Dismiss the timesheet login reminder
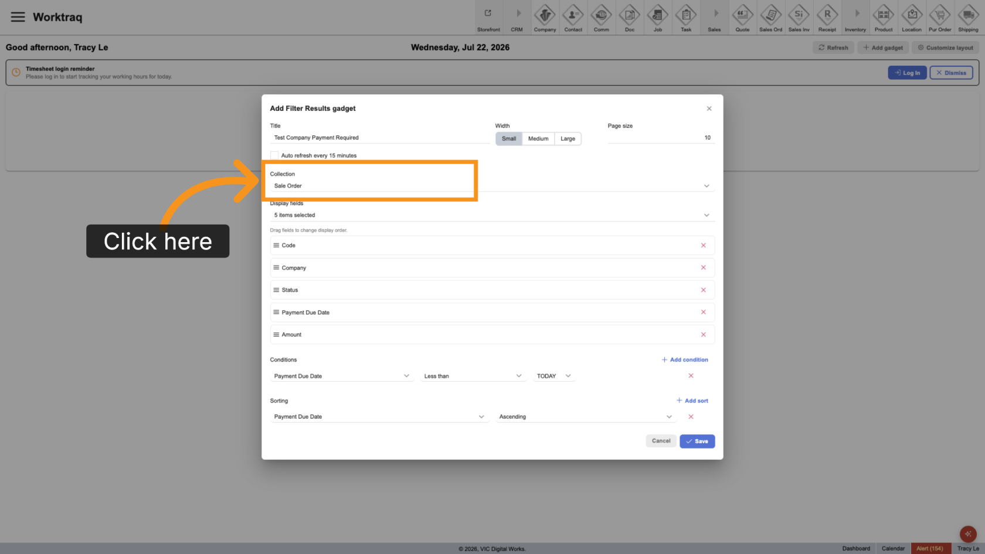985x554 pixels. [951, 73]
